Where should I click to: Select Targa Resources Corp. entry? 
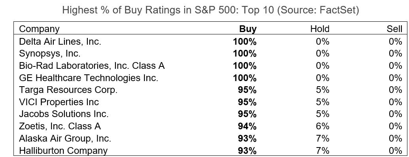click(68, 90)
